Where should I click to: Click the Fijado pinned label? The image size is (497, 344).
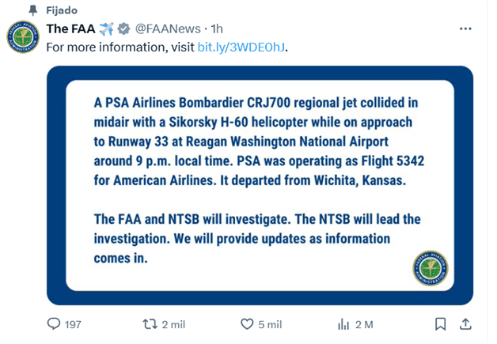click(63, 9)
